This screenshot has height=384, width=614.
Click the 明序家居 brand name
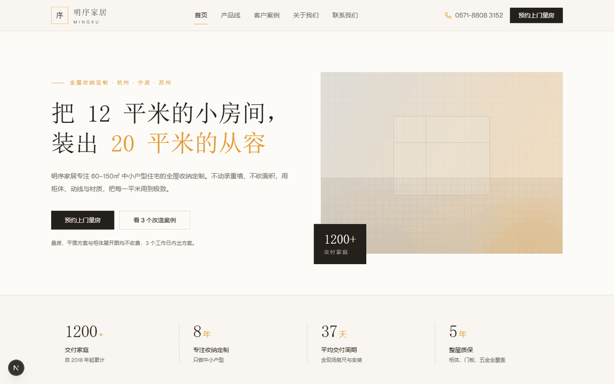(x=90, y=12)
